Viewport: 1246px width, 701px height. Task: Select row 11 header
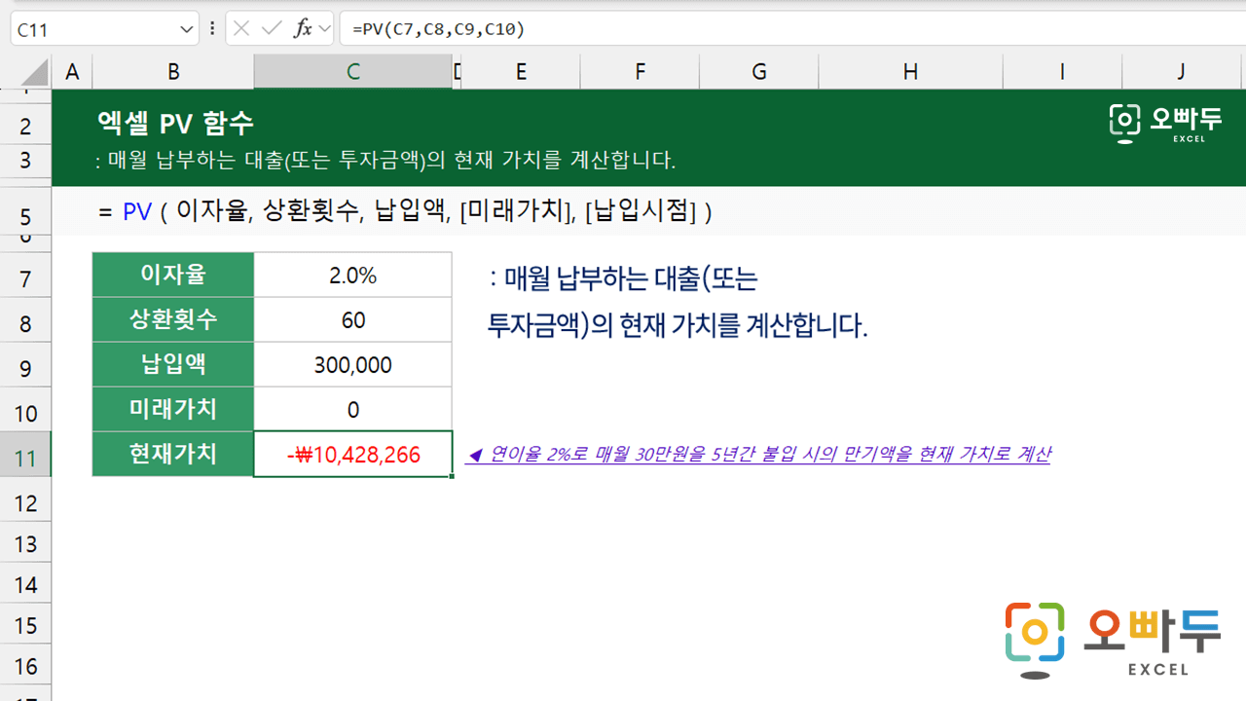(25, 458)
